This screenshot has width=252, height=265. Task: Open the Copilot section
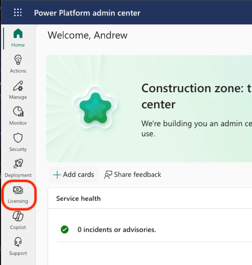[x=18, y=220]
